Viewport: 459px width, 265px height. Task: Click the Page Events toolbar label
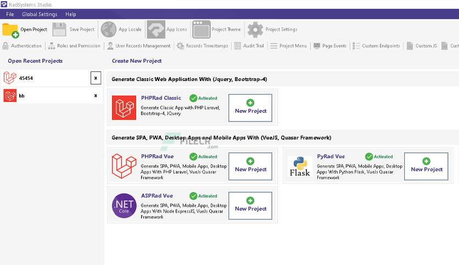pyautogui.click(x=334, y=46)
